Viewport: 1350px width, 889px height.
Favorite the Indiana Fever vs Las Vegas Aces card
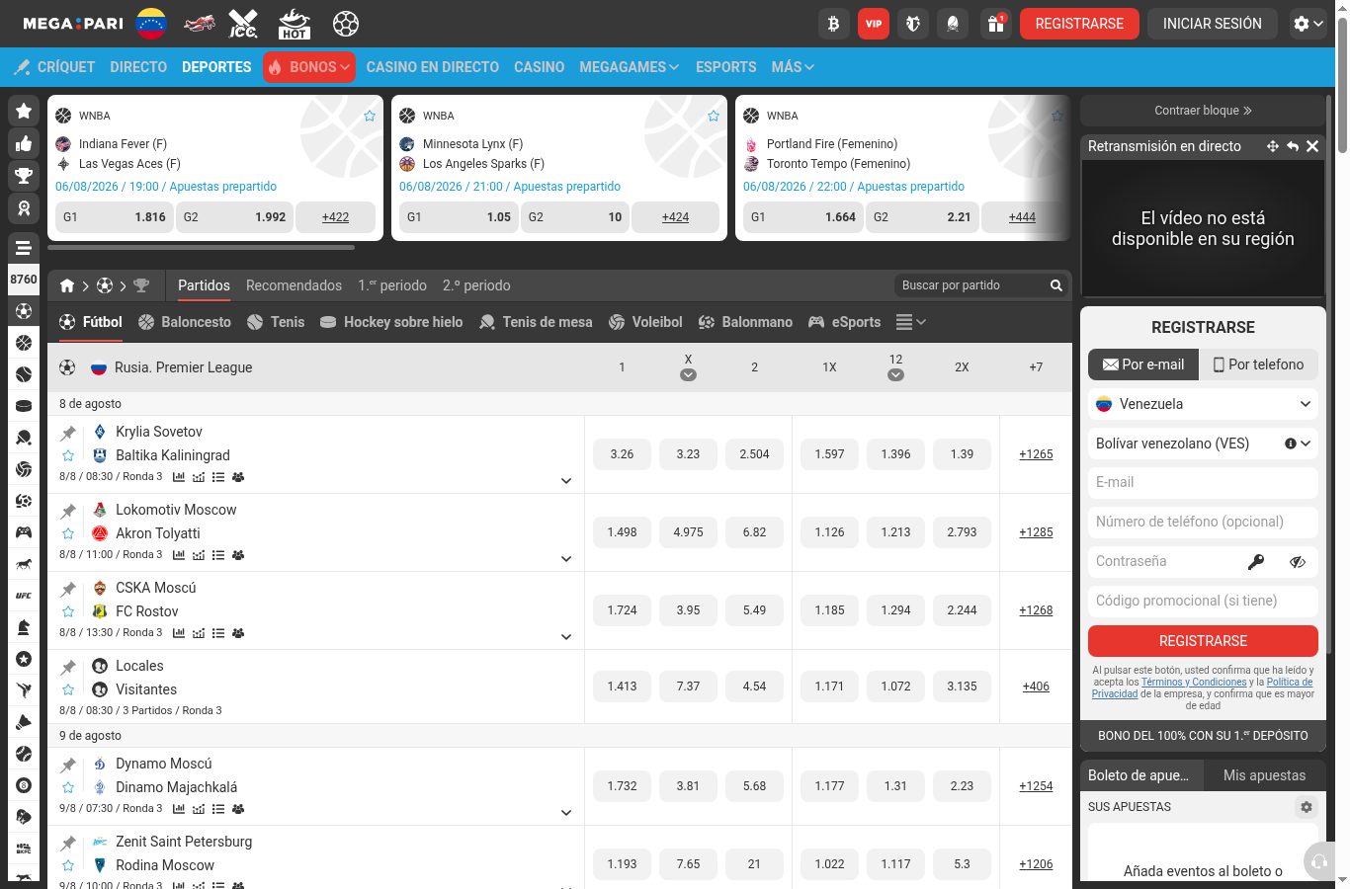coord(370,116)
